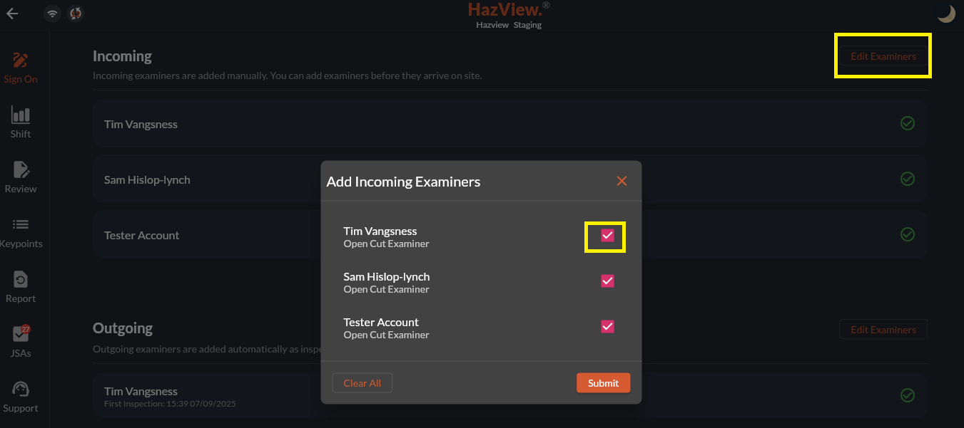This screenshot has width=964, height=428.
Task: Select the Sign On sidebar item
Action: tap(21, 67)
